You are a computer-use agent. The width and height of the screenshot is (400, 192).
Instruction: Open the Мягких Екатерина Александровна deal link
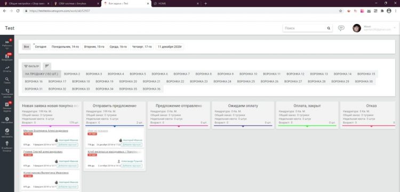pos(46,131)
